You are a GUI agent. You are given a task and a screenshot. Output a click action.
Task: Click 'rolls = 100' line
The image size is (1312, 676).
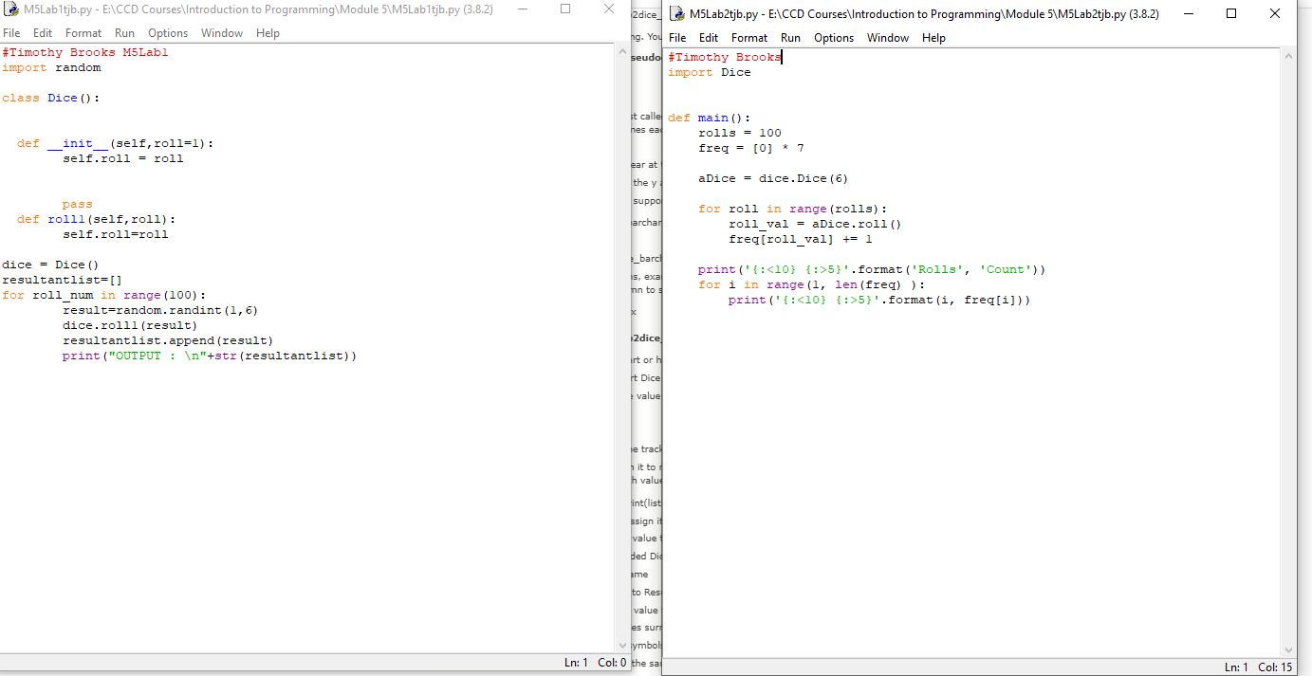(x=740, y=133)
